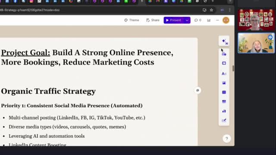This screenshot has width=276, height=155.
Task: Bookmark this page with the star icon
Action: click(211, 10)
